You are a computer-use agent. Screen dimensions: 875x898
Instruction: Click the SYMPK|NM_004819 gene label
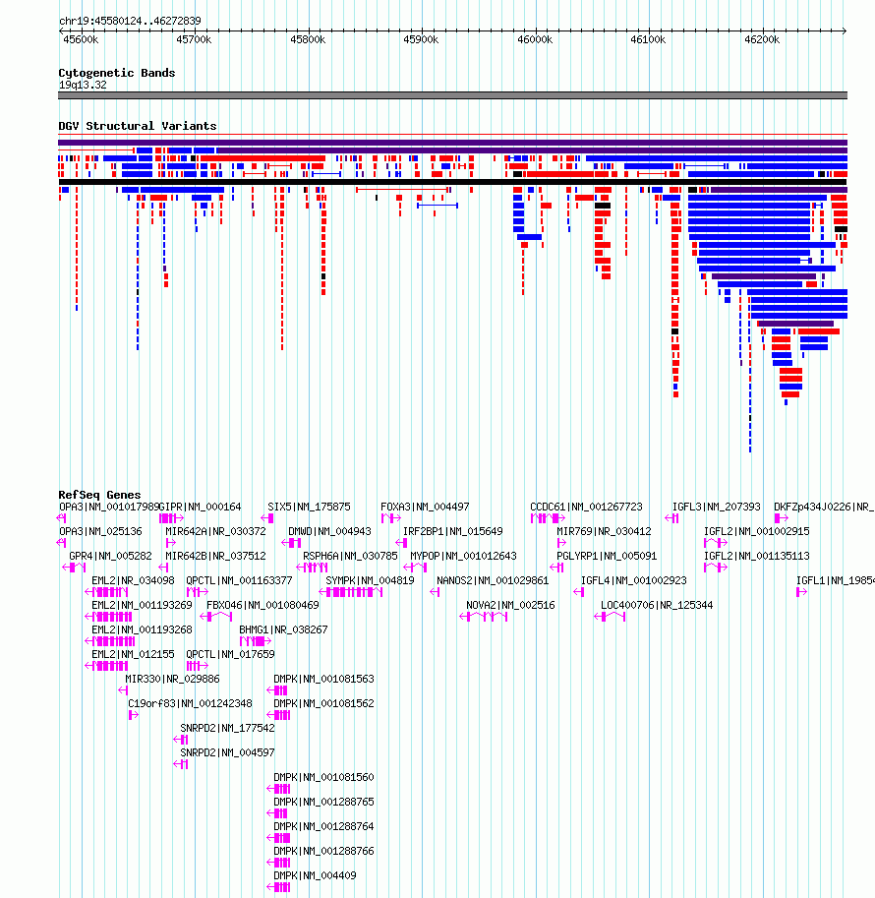[x=370, y=580]
